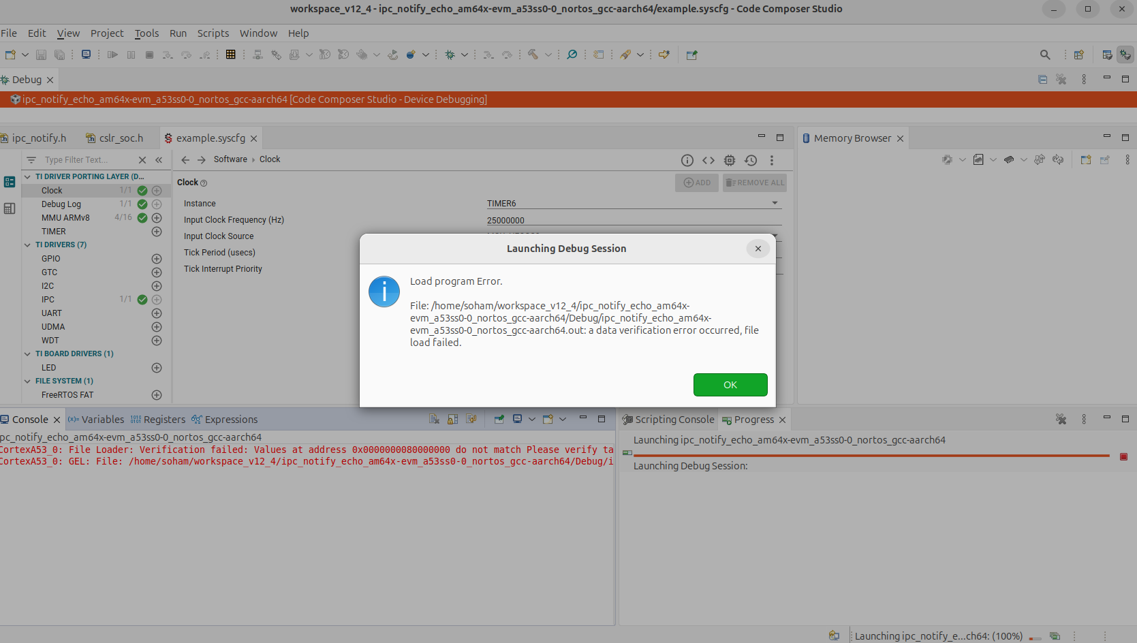
Task: Click the Software breadcrumb link
Action: (x=230, y=159)
